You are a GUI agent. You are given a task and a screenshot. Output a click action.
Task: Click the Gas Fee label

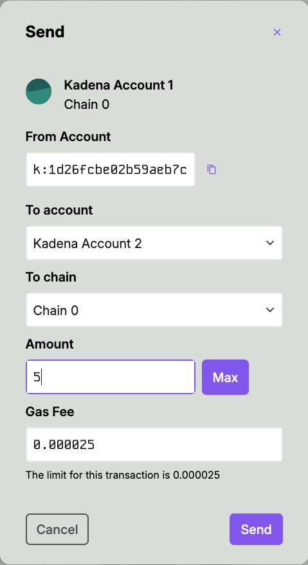tap(50, 412)
